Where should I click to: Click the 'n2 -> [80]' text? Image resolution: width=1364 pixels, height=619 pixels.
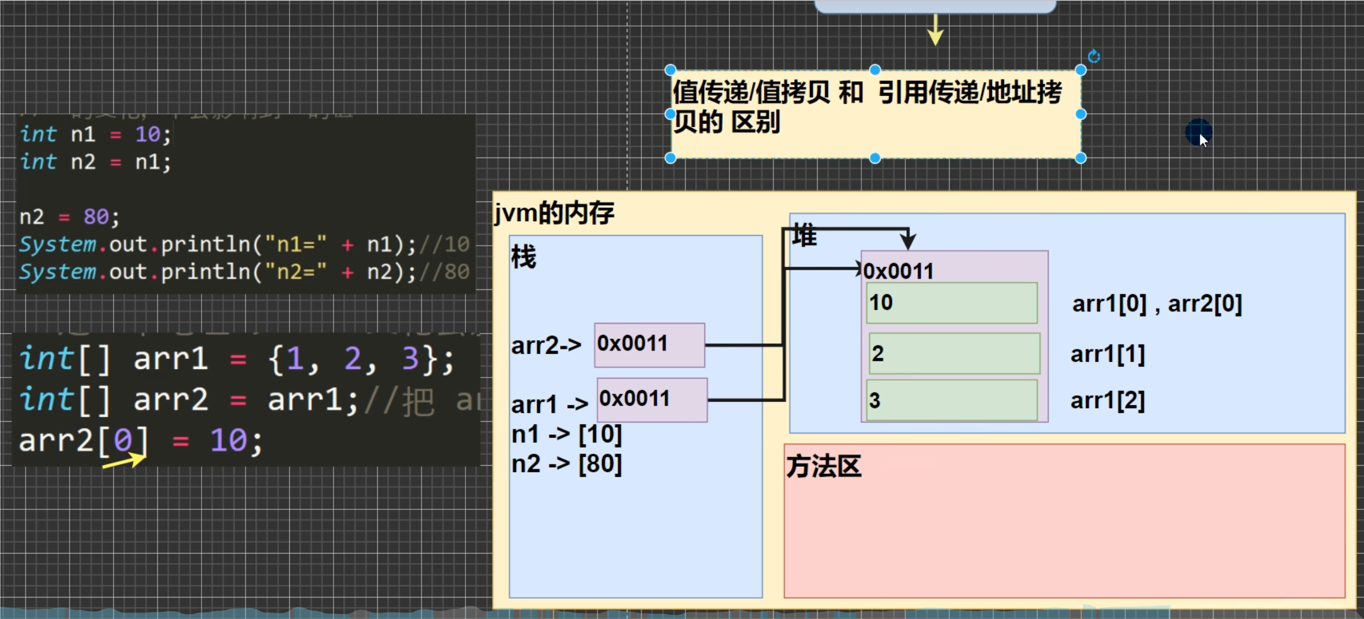click(567, 464)
